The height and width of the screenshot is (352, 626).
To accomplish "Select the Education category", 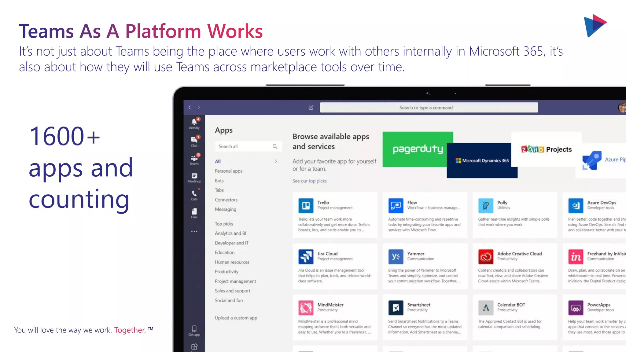I will coord(224,252).
